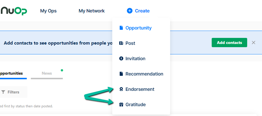Click the Opportunity document icon
This screenshot has width=262, height=116.
121,28
